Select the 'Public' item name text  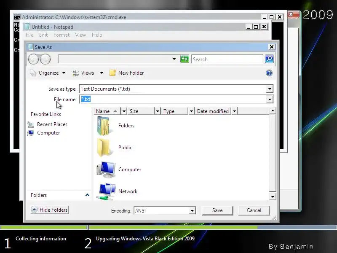pyautogui.click(x=125, y=148)
